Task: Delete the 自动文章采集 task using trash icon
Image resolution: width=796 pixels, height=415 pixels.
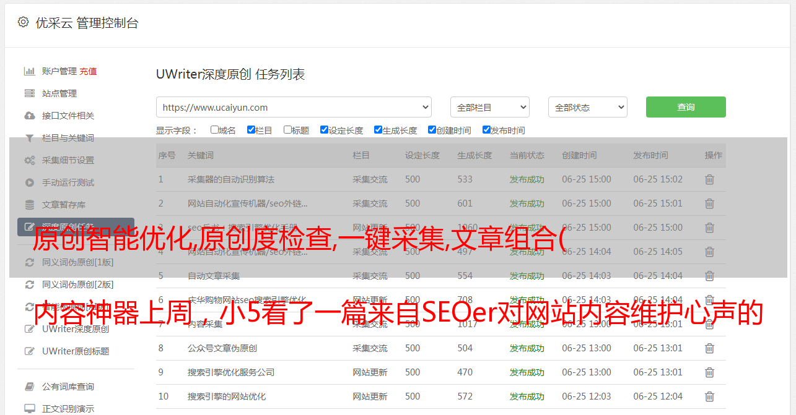Action: point(709,276)
